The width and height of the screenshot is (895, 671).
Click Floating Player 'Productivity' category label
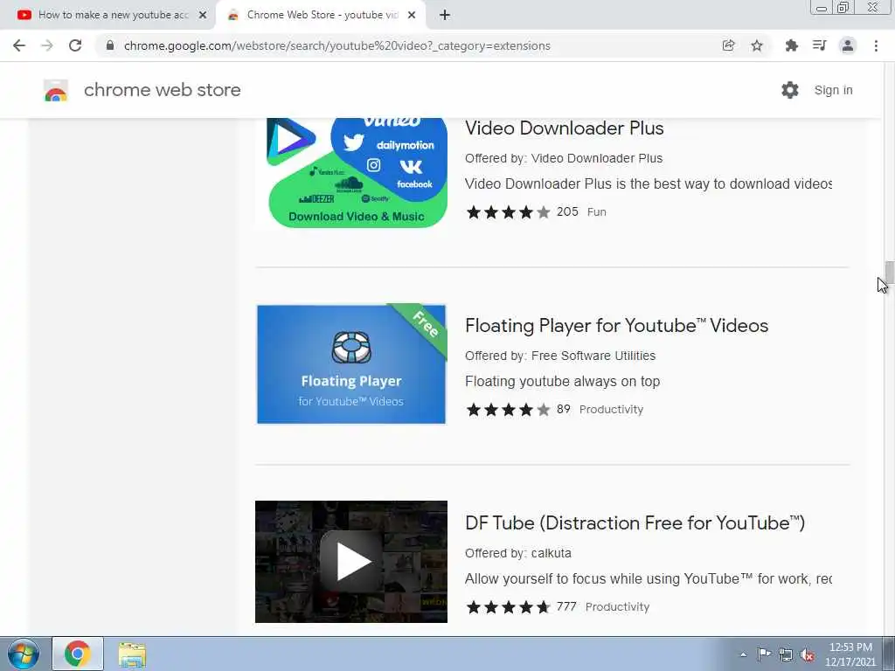point(611,410)
